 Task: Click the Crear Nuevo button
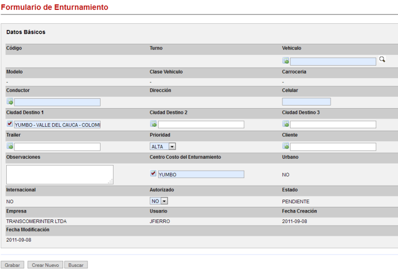click(x=45, y=265)
